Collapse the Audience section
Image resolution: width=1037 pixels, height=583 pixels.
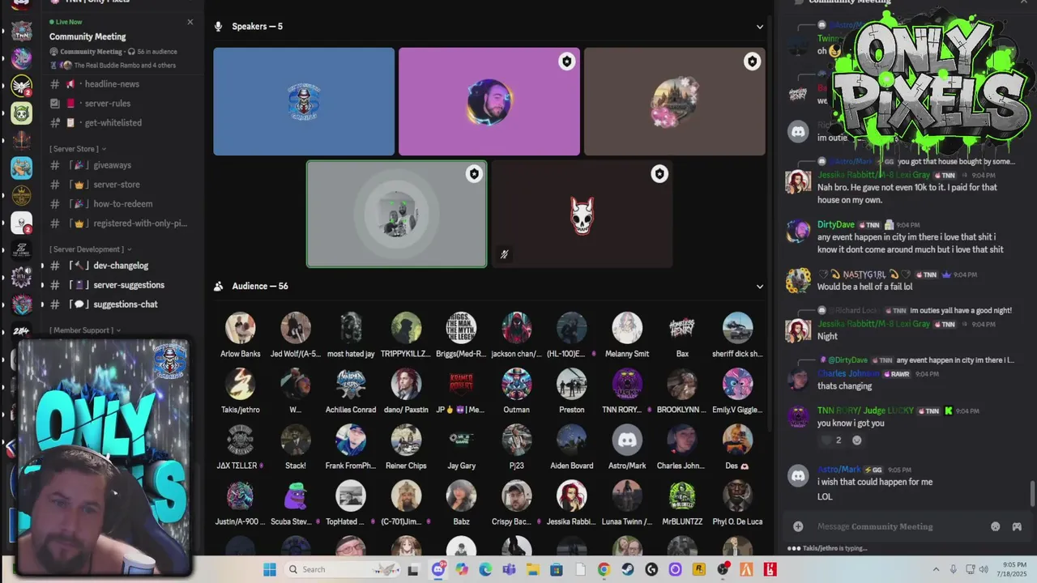click(x=759, y=286)
